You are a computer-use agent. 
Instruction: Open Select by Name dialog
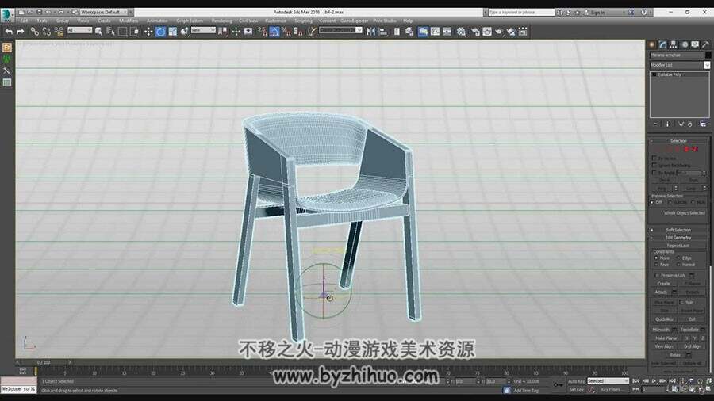click(110, 32)
